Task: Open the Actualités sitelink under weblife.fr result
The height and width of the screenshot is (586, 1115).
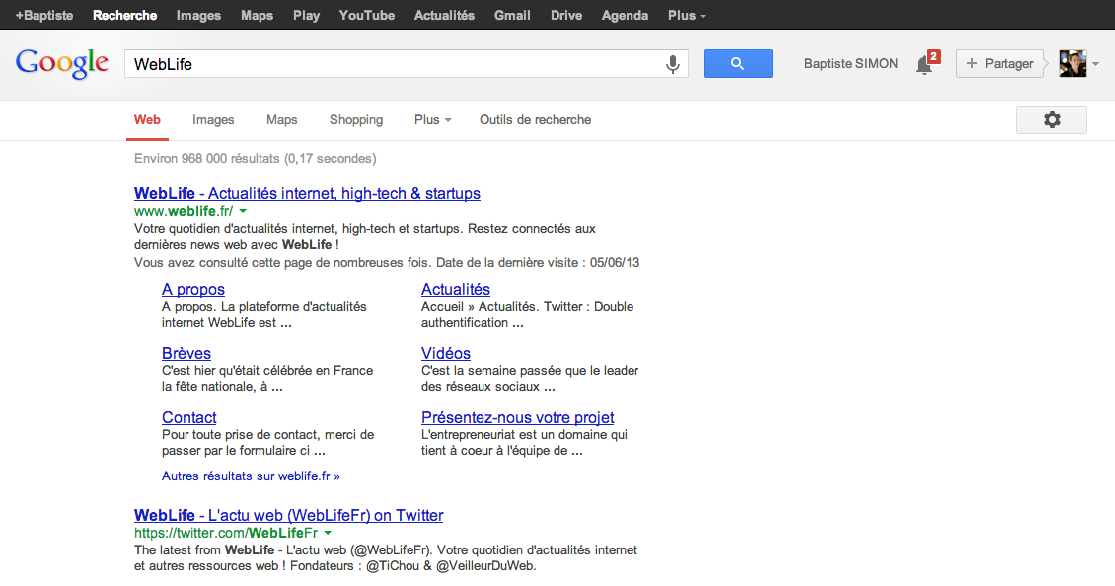Action: click(x=455, y=289)
